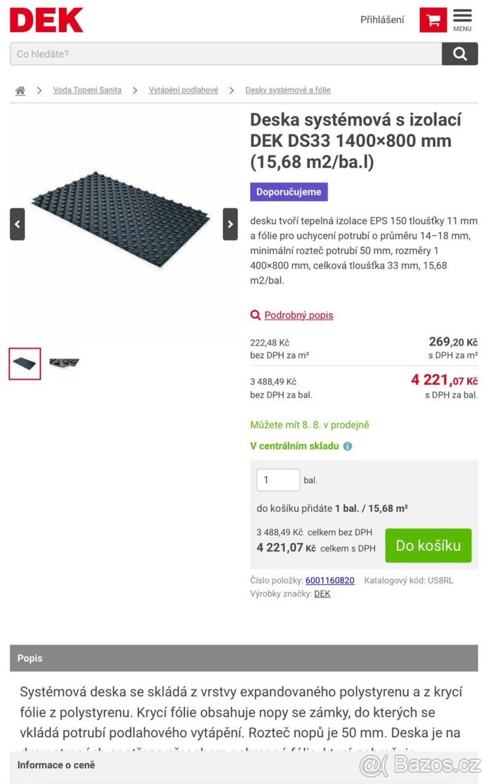The image size is (488, 784).
Task: Click the home icon in breadcrumbs
Action: 20,90
